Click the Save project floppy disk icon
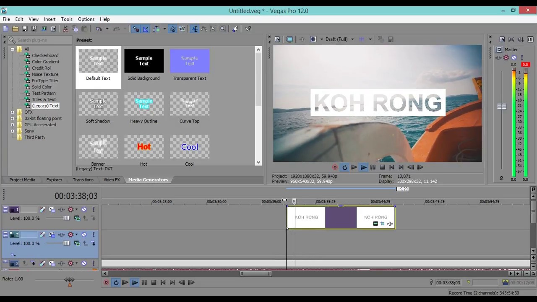 click(25, 29)
